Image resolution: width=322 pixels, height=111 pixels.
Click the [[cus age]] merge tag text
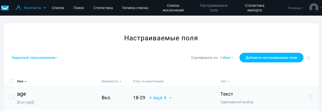[x=26, y=102]
